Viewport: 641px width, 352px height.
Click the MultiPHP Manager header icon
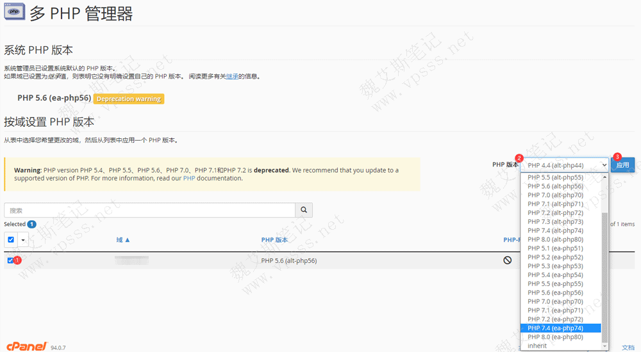14,13
